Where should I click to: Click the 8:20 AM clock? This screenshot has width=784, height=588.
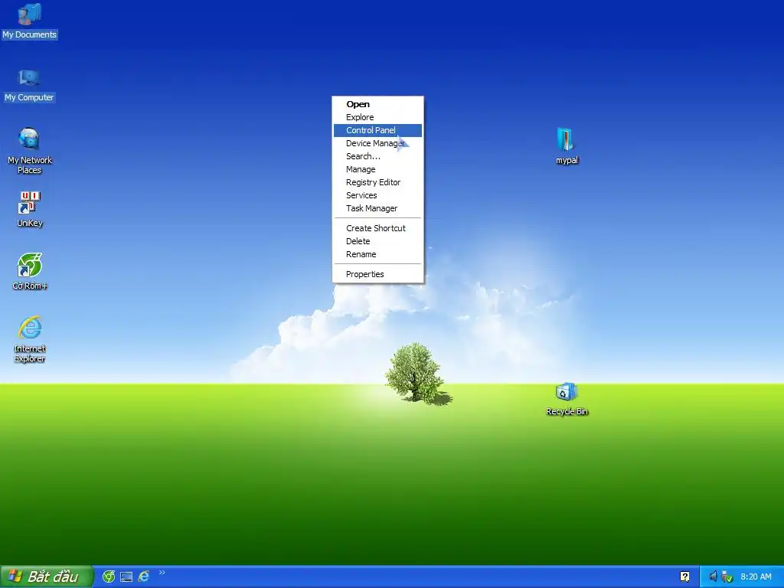[756, 577]
